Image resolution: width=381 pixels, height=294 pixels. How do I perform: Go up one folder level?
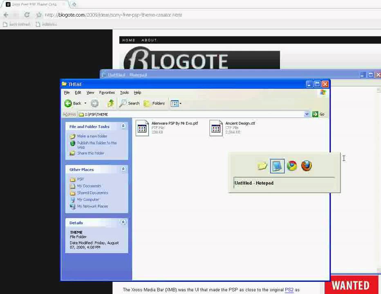tap(111, 103)
